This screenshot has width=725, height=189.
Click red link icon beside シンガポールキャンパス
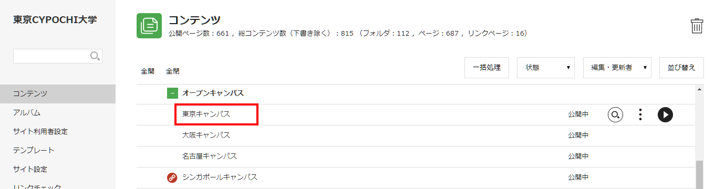click(x=172, y=177)
